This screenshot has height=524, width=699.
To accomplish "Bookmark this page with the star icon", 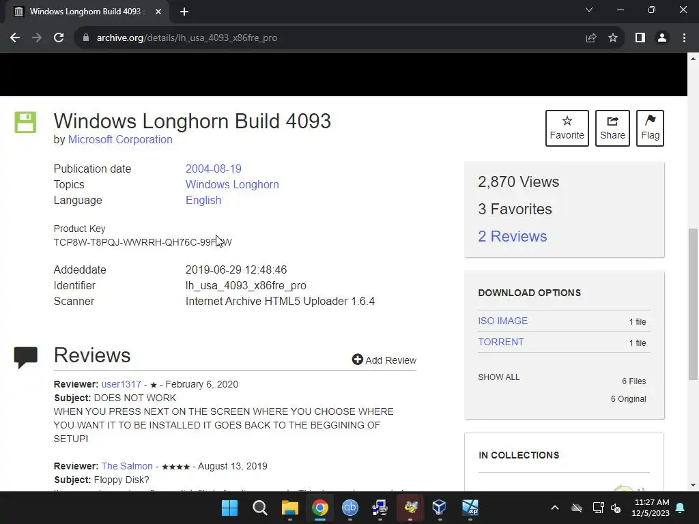I will [613, 38].
